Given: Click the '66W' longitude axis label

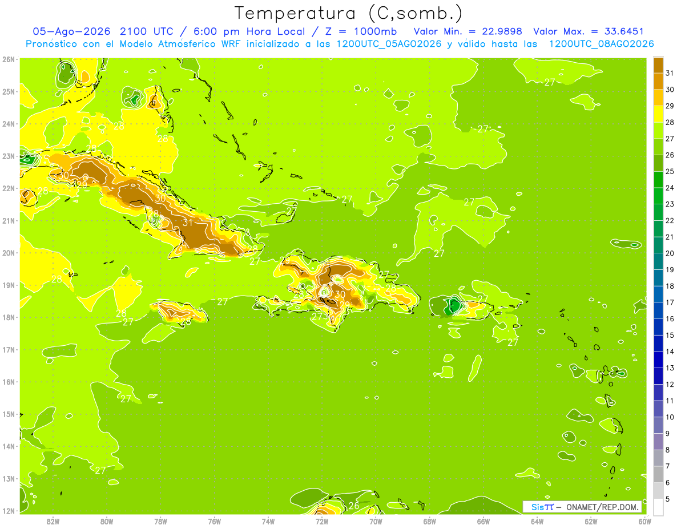Looking at the screenshot, I should click(x=483, y=521).
